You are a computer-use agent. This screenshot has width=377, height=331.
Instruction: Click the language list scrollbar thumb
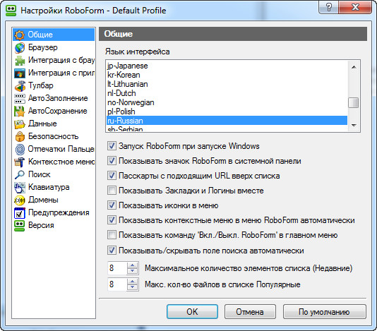pyautogui.click(x=354, y=102)
